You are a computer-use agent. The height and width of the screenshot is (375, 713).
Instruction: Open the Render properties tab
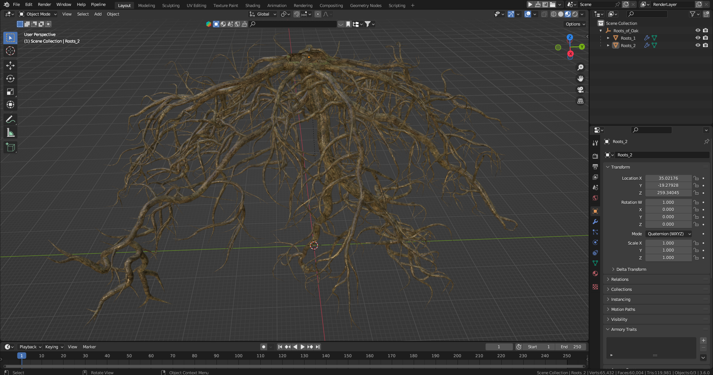[595, 156]
